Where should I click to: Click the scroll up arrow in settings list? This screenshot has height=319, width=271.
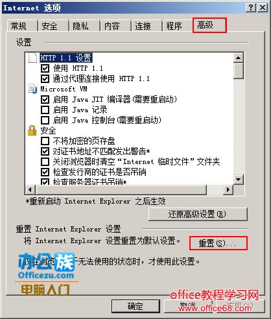[239, 58]
